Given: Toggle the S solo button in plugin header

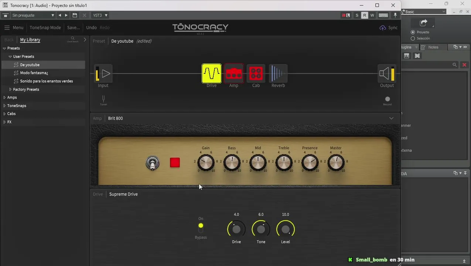Looking at the screenshot, I should coord(357,15).
